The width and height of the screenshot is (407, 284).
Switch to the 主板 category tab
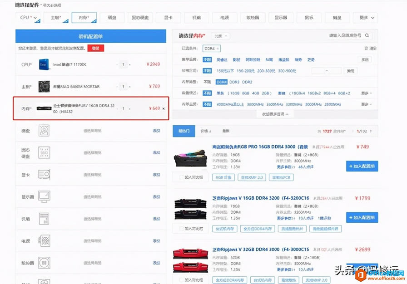point(56,18)
